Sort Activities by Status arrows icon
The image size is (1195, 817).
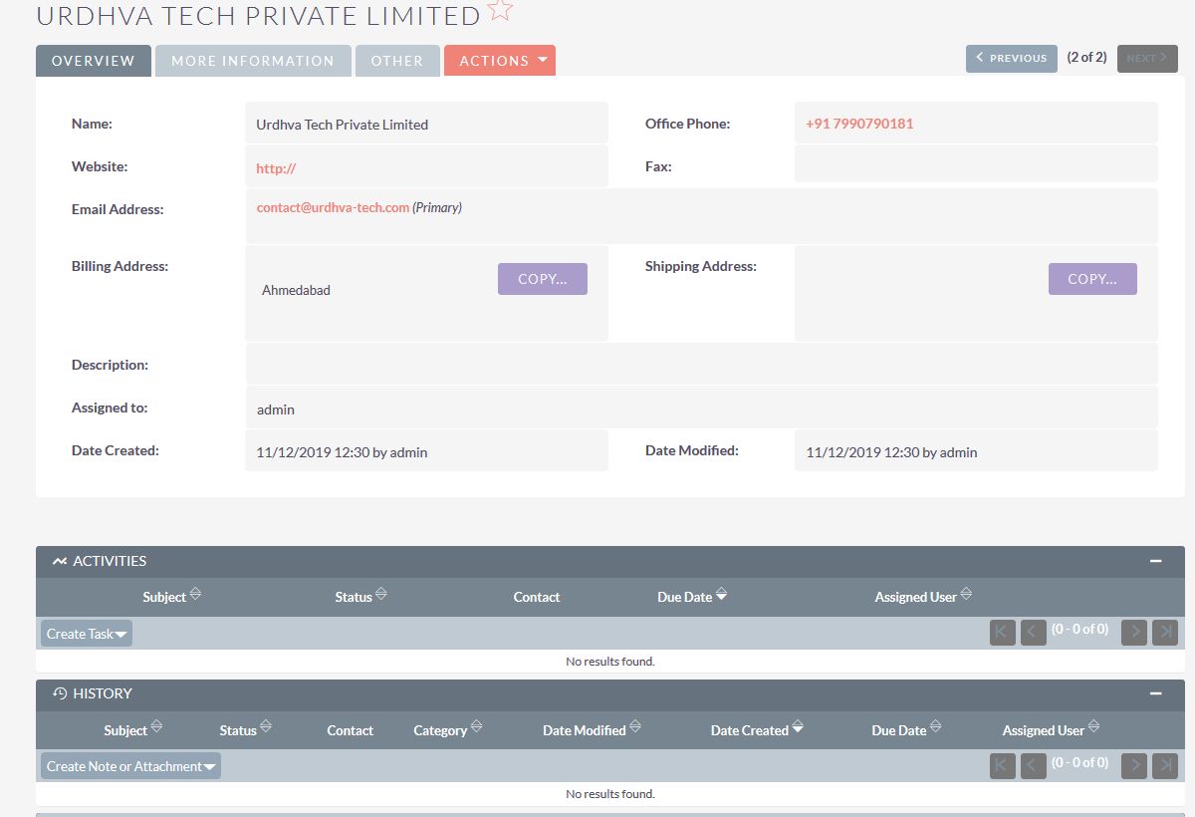(381, 594)
